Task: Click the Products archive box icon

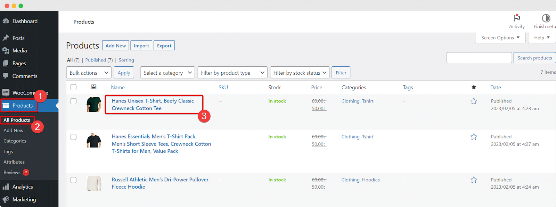Action: click(x=6, y=106)
